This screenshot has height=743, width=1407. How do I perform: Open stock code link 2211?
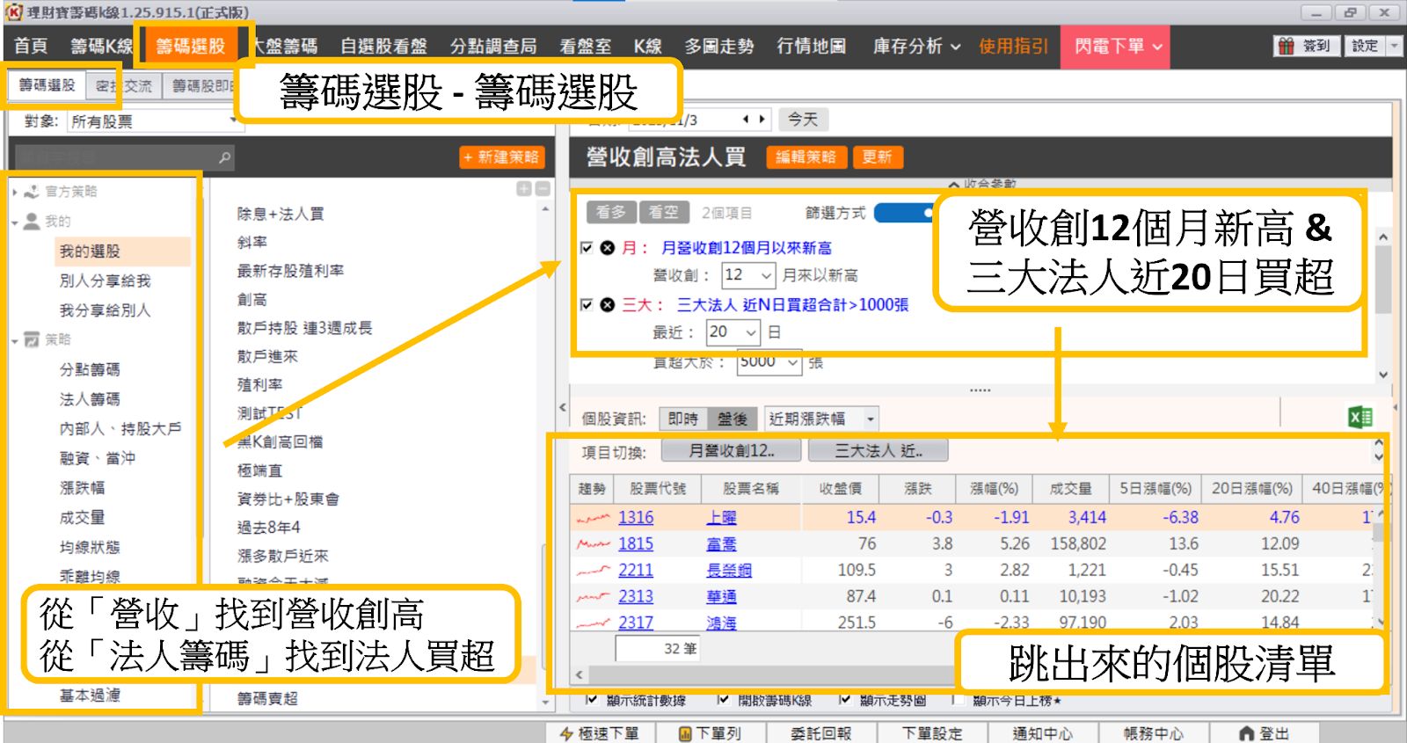pyautogui.click(x=636, y=571)
